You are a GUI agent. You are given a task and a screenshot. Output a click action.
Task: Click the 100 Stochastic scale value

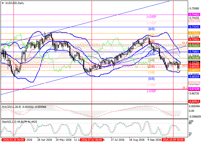tap(191, 121)
